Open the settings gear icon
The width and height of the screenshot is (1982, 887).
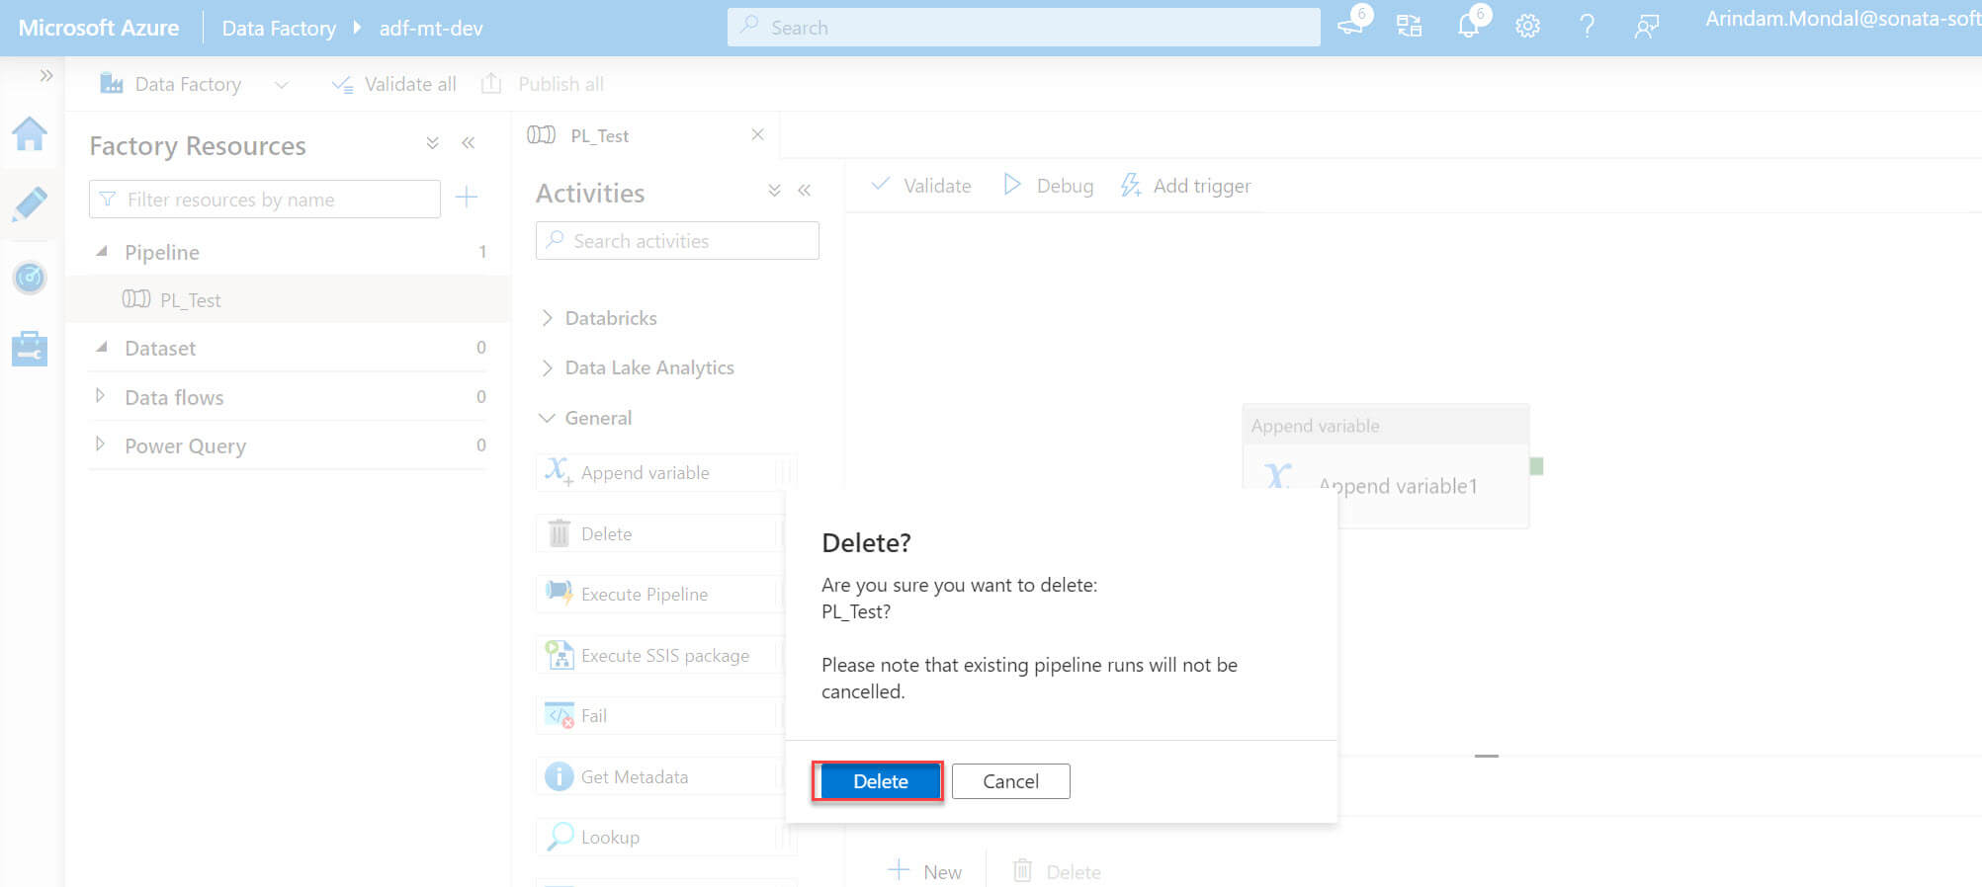(x=1528, y=27)
